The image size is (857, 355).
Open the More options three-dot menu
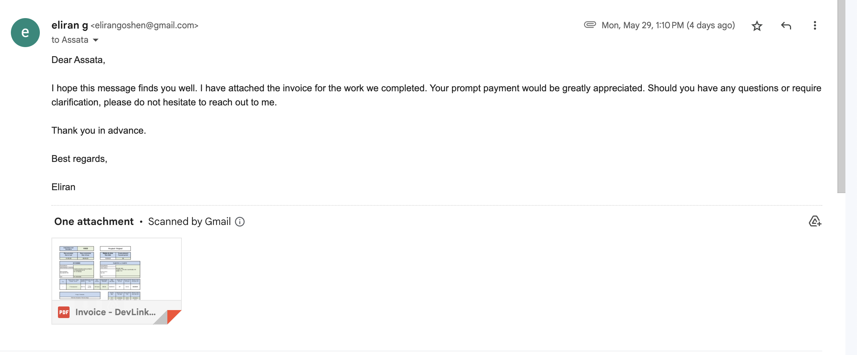[815, 25]
